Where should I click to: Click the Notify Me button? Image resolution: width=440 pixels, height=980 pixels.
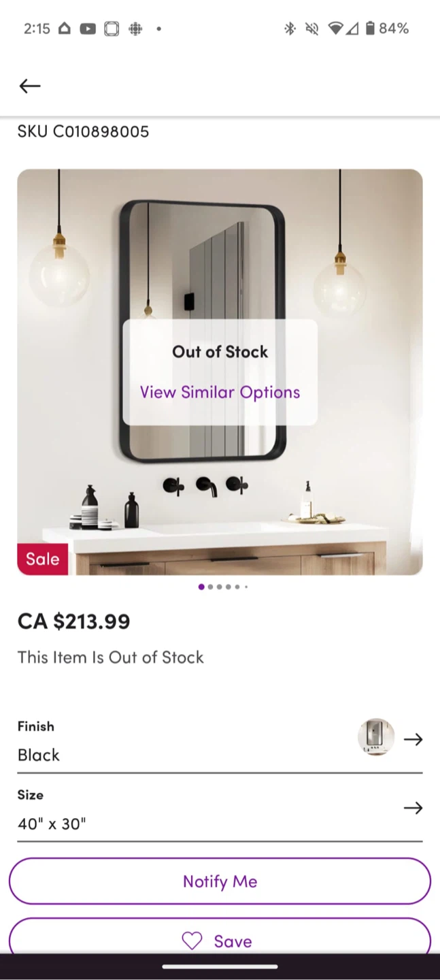coord(220,881)
